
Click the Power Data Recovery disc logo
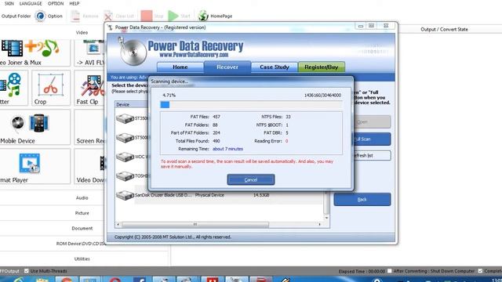(x=133, y=52)
